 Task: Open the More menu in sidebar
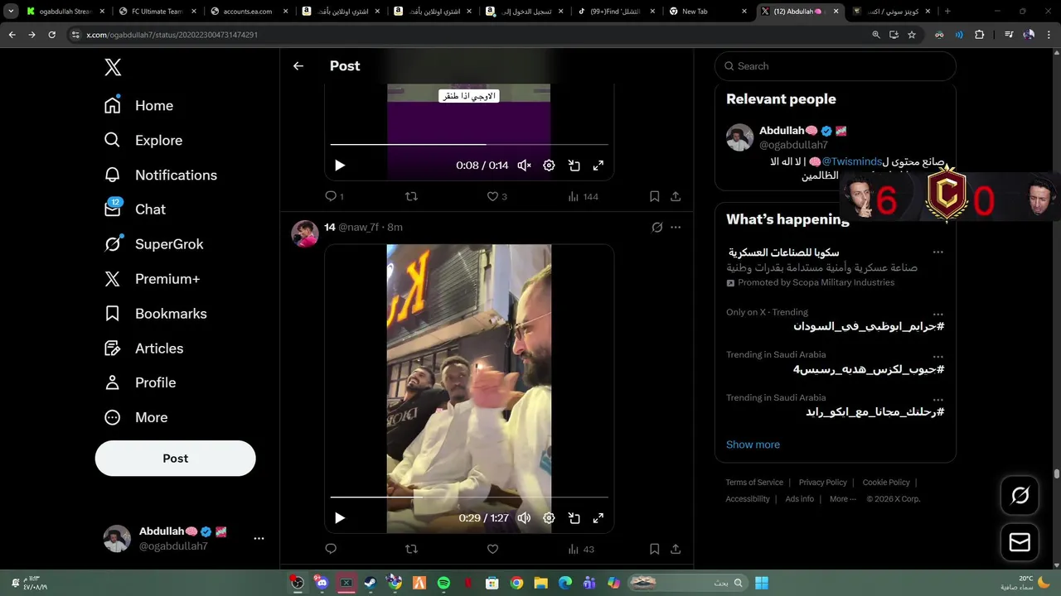(136, 417)
